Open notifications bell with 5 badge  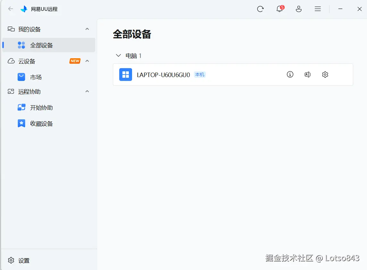click(280, 9)
